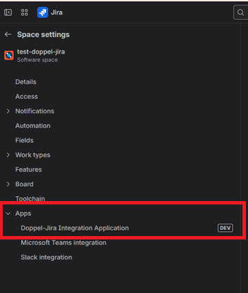Collapse the Apps section chevron
The image size is (248, 293).
(x=8, y=213)
